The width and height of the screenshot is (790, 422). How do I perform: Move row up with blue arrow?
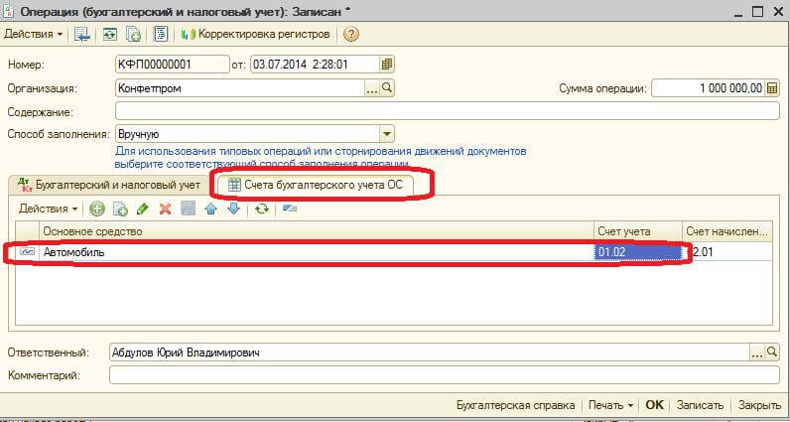pyautogui.click(x=210, y=209)
